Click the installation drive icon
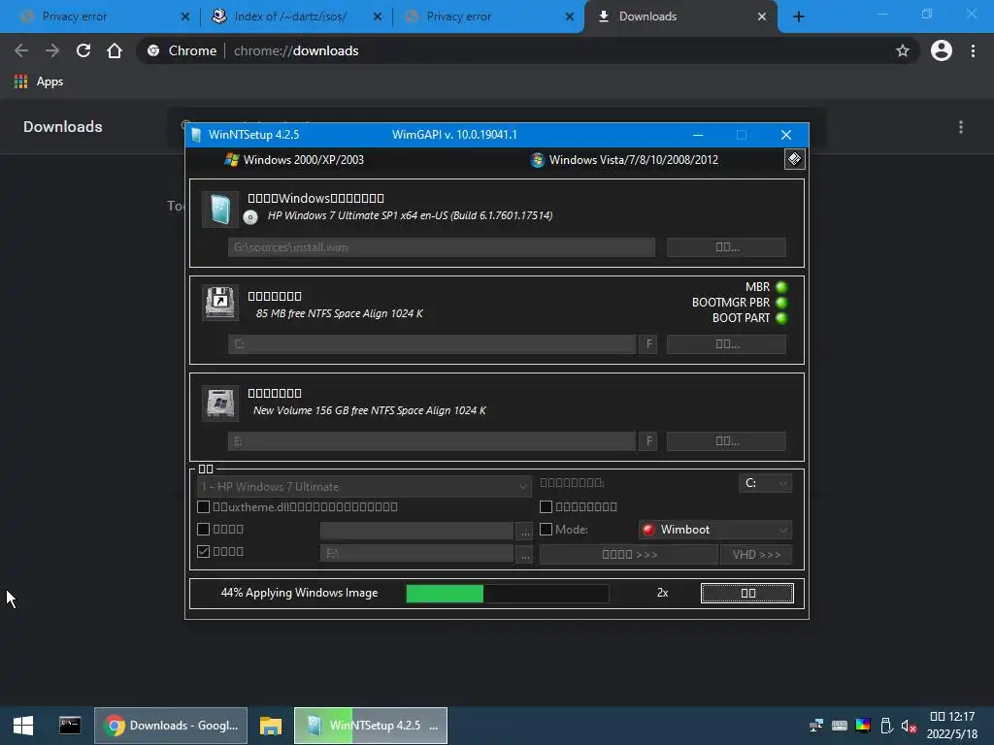Image resolution: width=994 pixels, height=745 pixels. 220,403
